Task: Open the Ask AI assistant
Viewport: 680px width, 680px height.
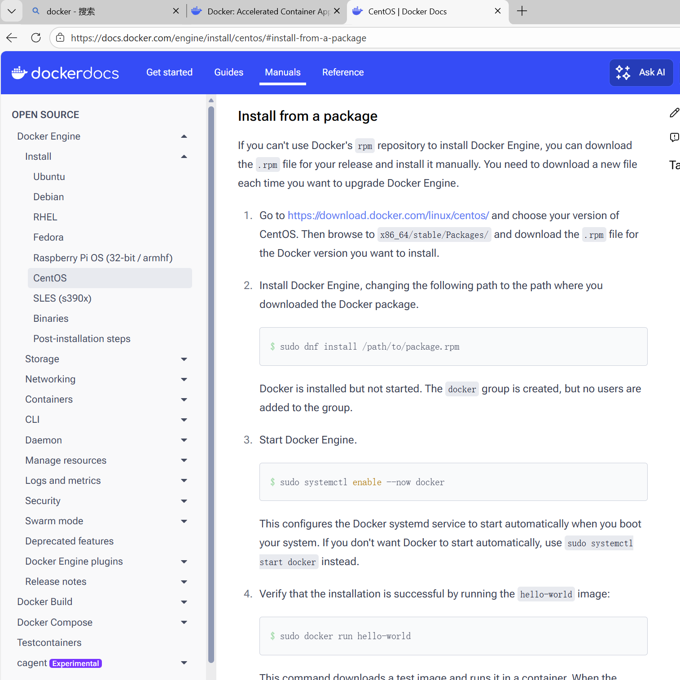Action: pos(641,73)
